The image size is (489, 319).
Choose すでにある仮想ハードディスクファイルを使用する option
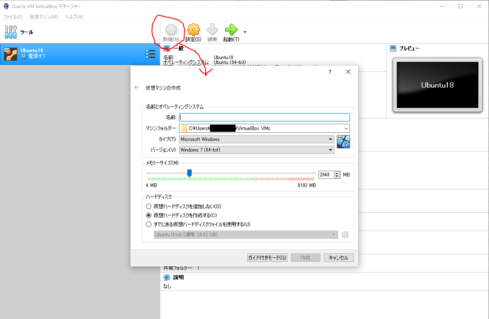[148, 224]
